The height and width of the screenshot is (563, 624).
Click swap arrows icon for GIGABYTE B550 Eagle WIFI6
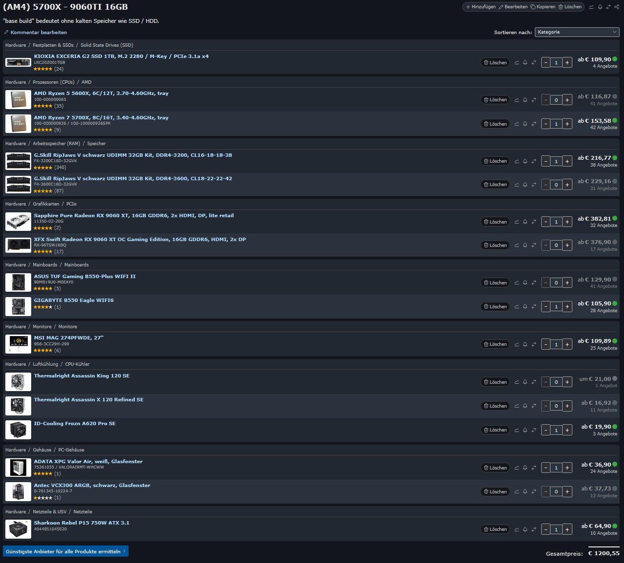[533, 307]
